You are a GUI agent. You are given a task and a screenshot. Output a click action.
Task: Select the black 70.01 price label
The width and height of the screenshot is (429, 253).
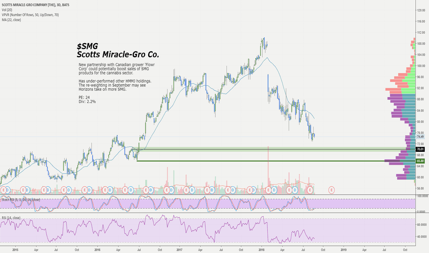[420, 149]
